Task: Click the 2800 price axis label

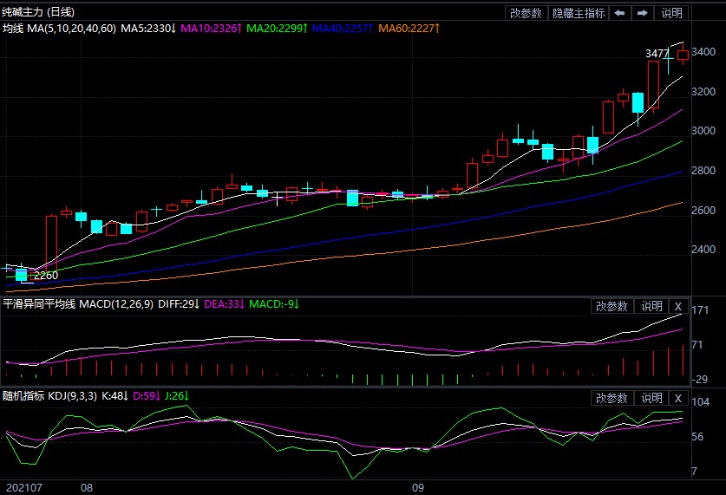Action: pyautogui.click(x=703, y=171)
